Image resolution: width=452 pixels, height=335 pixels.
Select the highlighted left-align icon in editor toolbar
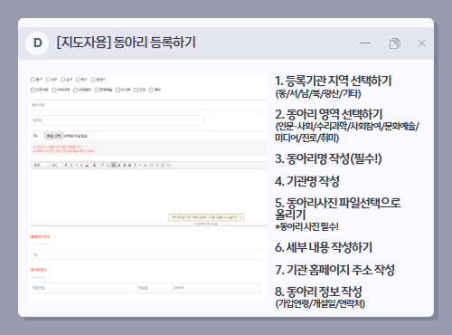pyautogui.click(x=114, y=165)
